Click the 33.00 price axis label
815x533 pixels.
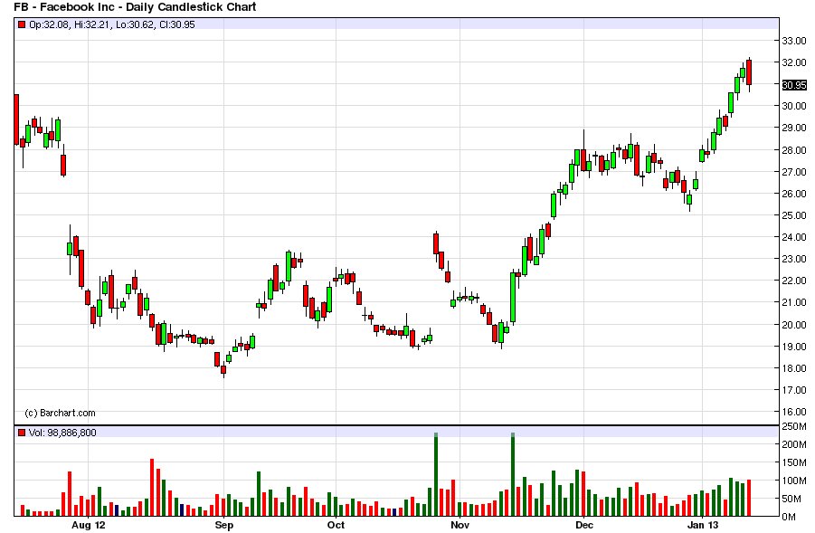click(x=794, y=41)
